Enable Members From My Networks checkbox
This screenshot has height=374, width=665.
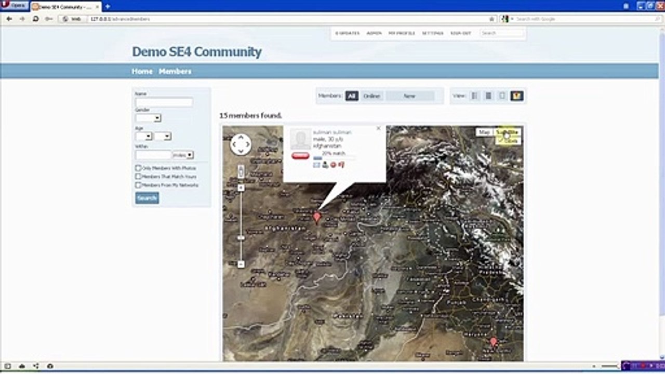pyautogui.click(x=138, y=185)
